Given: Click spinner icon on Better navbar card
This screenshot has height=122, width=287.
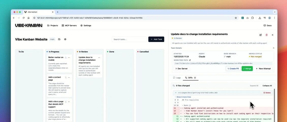Looking at the screenshot, I should coord(66,57).
